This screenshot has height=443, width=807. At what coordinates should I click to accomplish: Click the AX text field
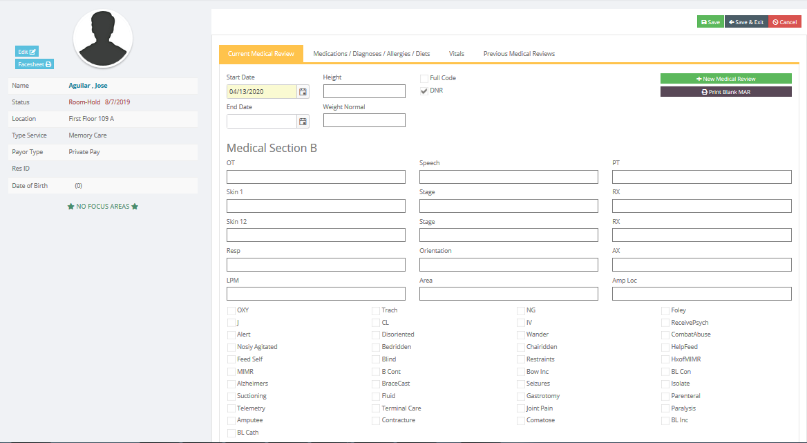pos(701,265)
